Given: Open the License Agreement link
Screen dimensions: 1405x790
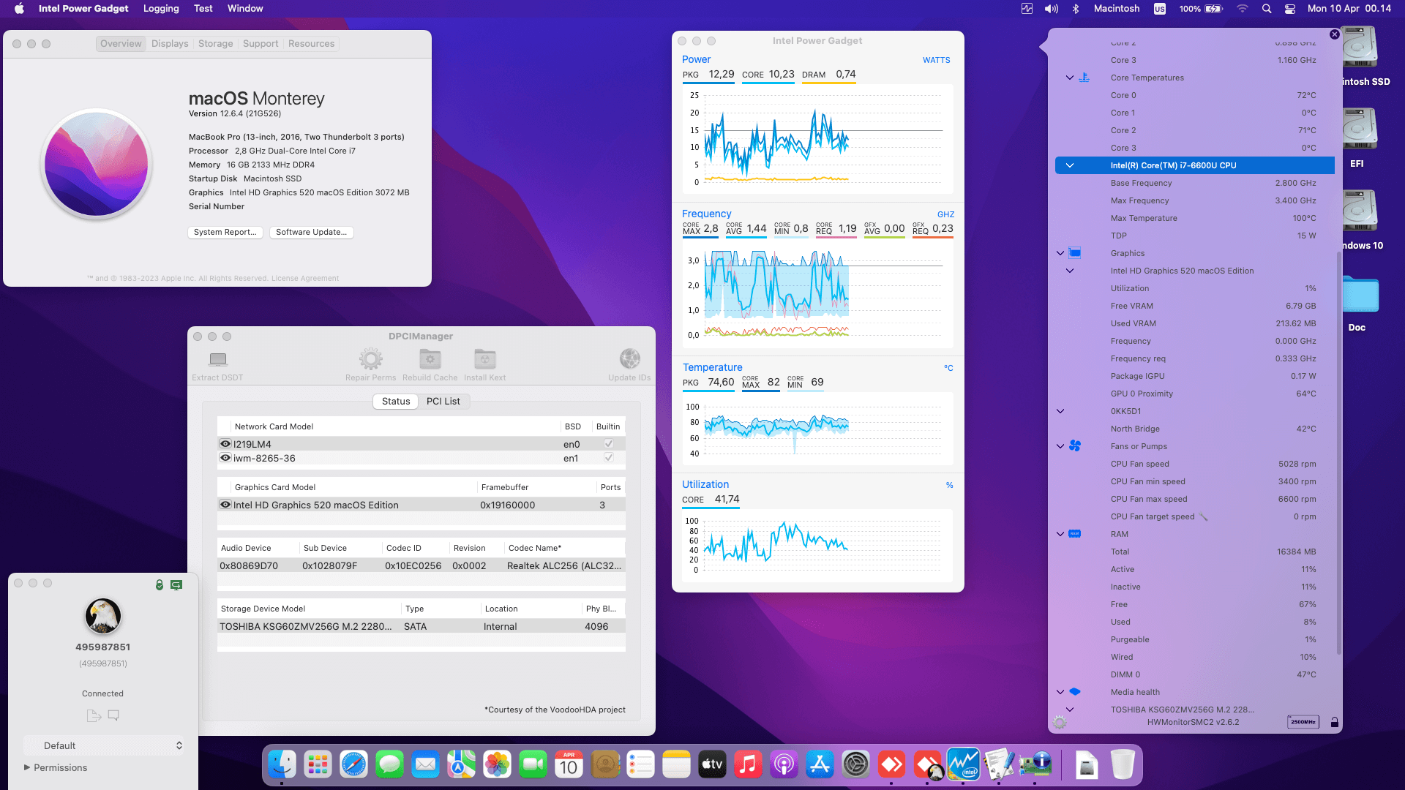Looking at the screenshot, I should 305,278.
